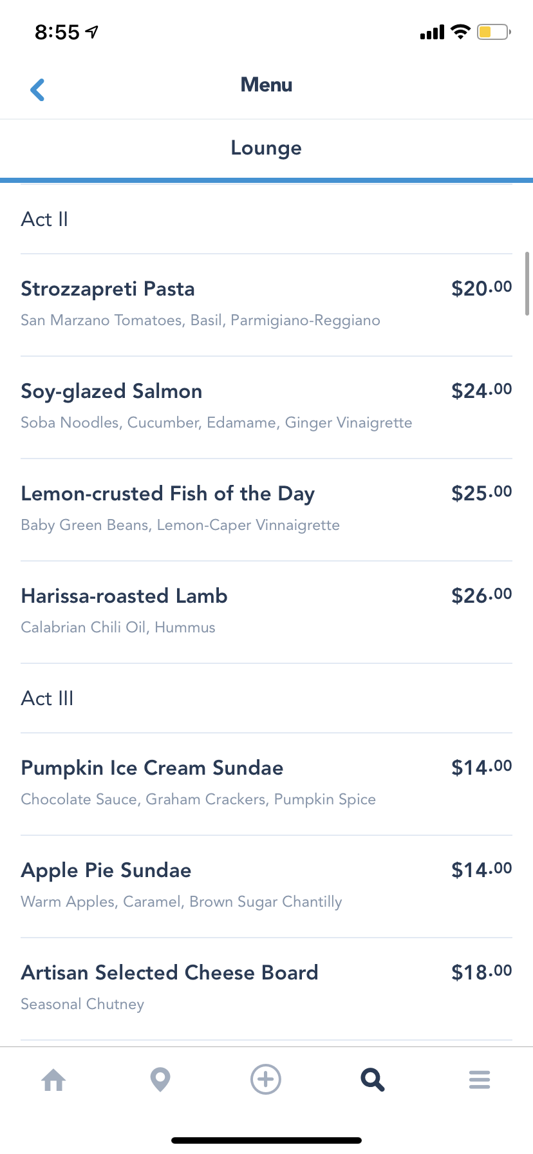
Task: Tap the Act III section header
Action: tap(47, 699)
